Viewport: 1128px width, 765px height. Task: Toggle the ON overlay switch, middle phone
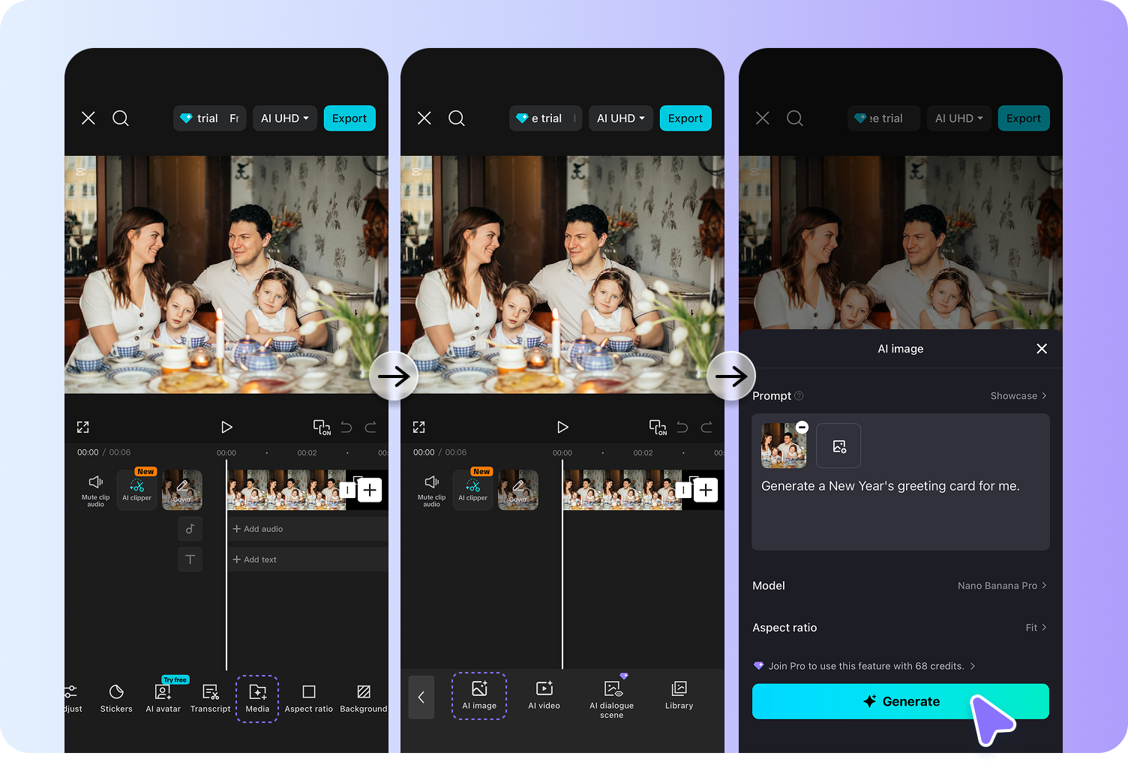point(658,427)
